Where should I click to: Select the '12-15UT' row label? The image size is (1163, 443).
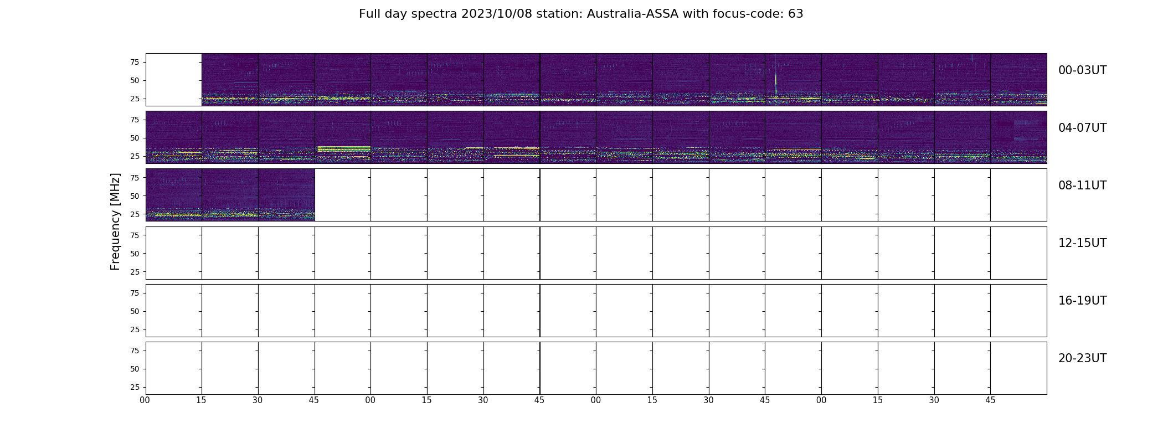[x=1082, y=243]
